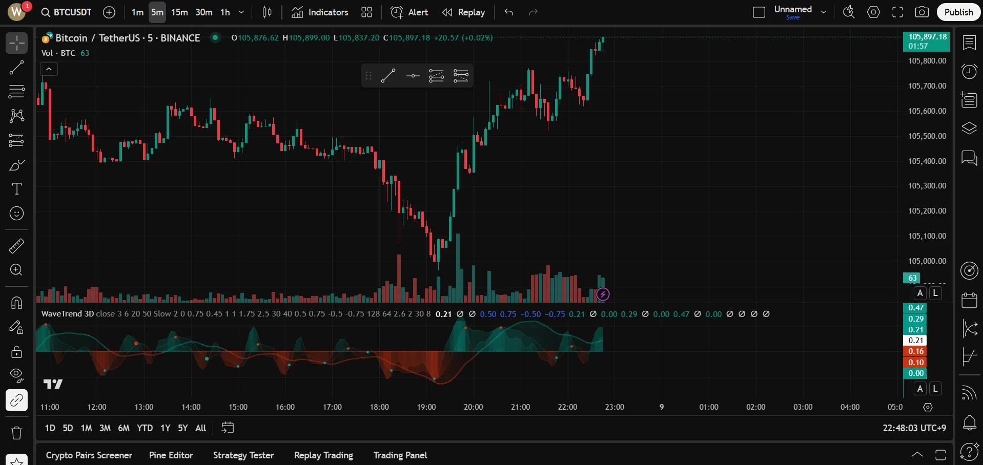
Task: Toggle auto scale on the price axis
Action: tap(920, 293)
